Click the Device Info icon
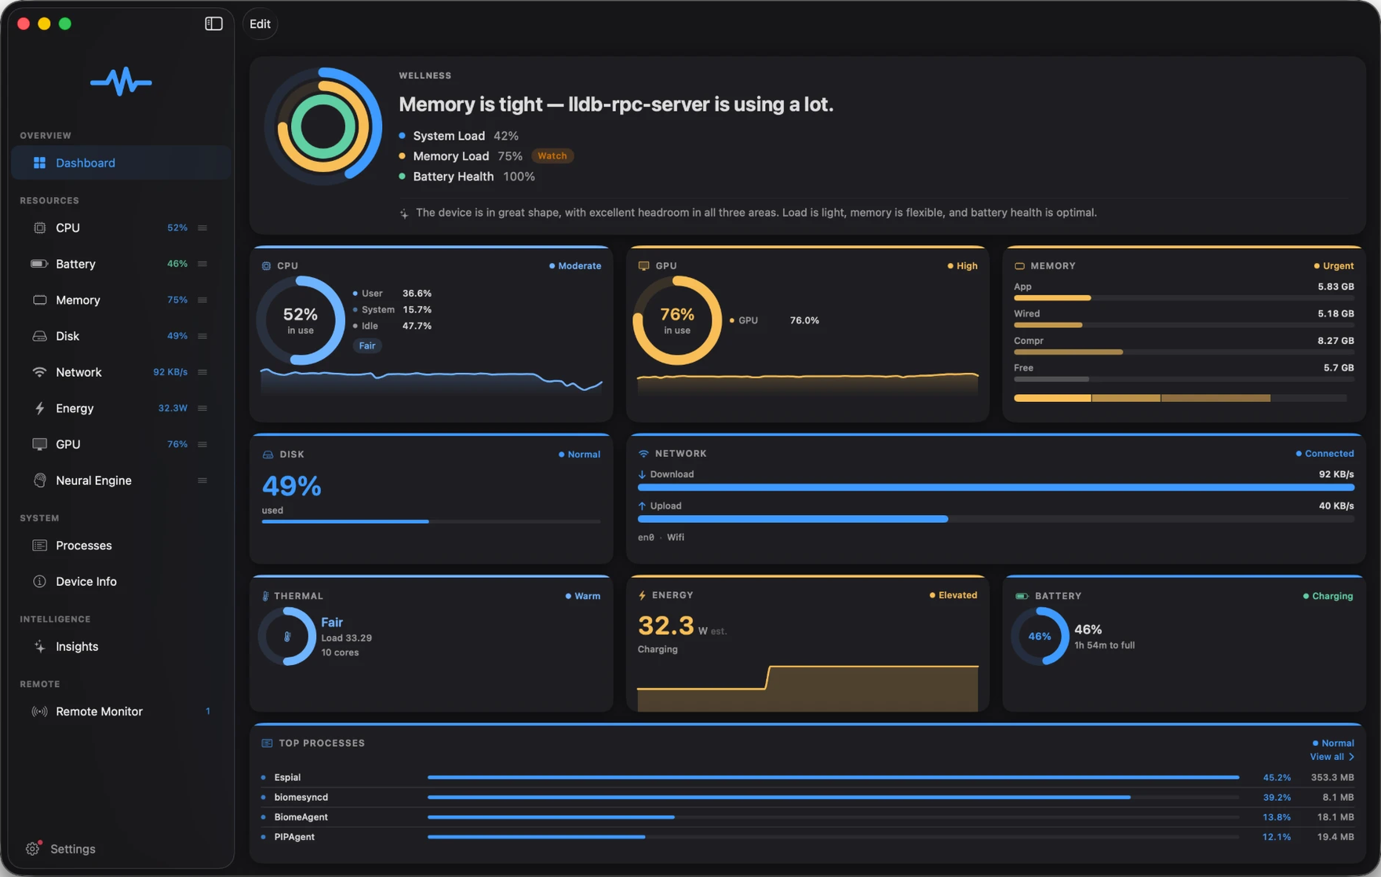This screenshot has height=877, width=1381. pos(39,582)
